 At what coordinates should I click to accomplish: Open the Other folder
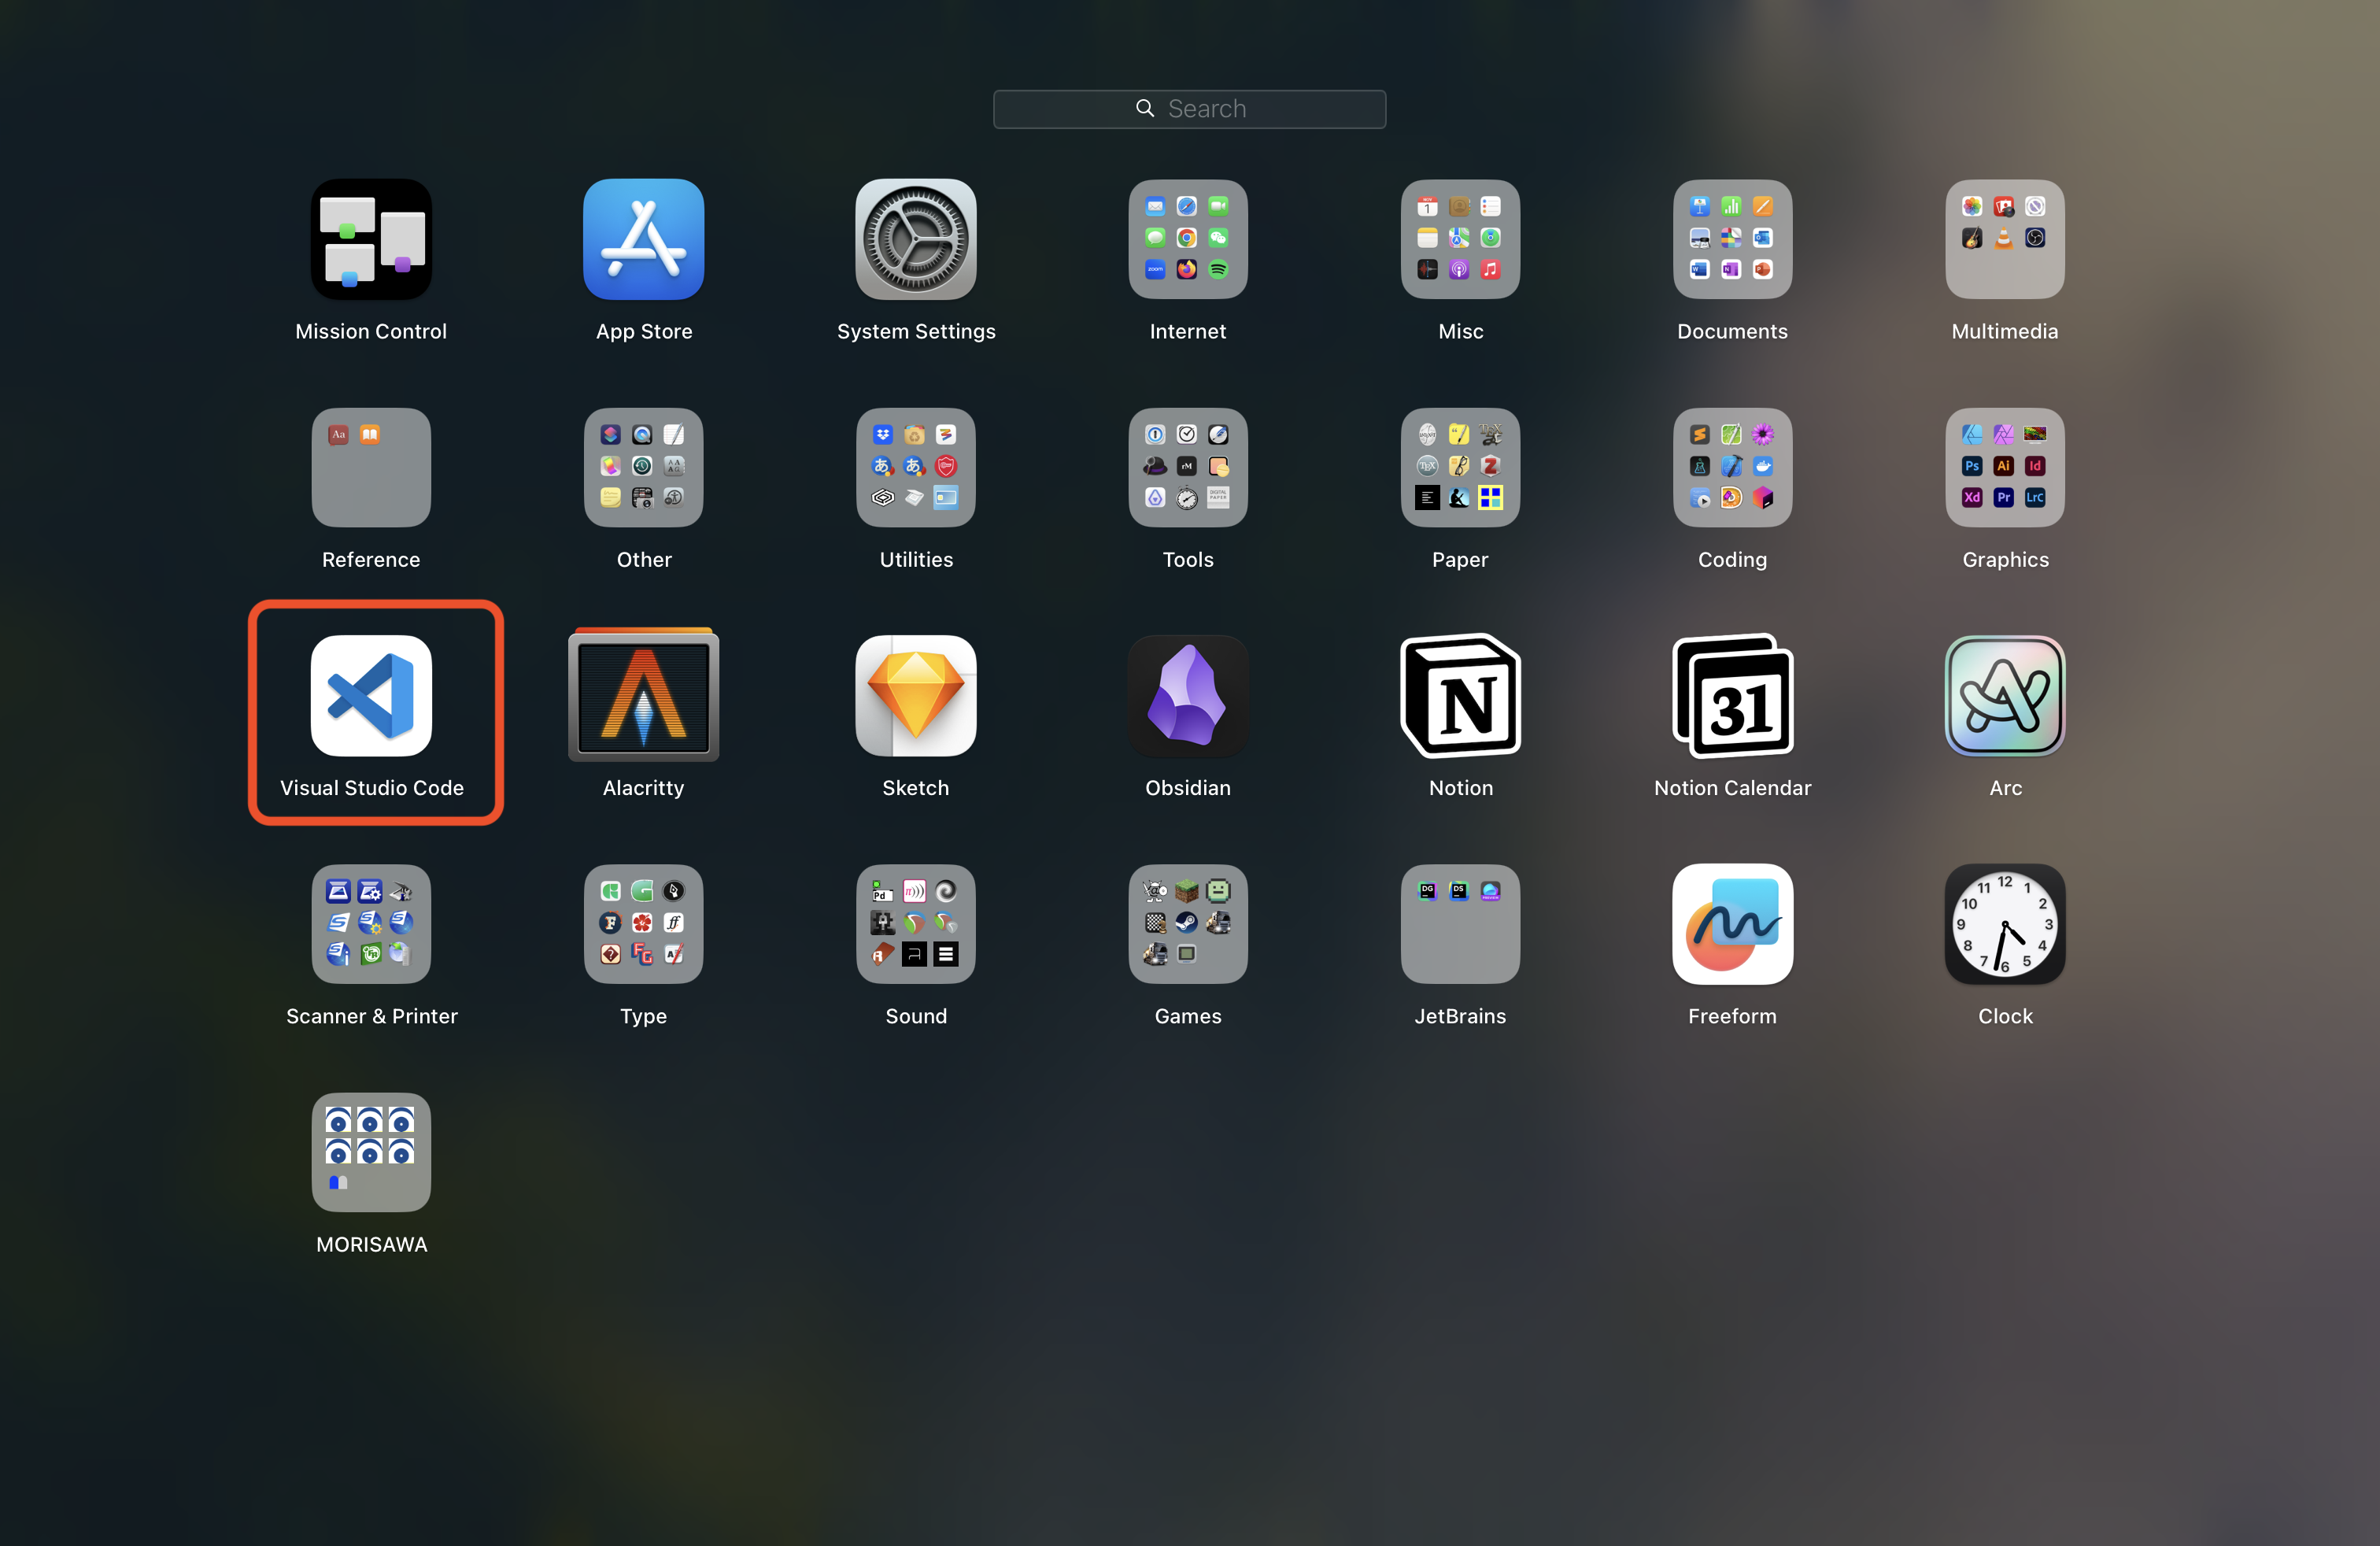coord(644,467)
